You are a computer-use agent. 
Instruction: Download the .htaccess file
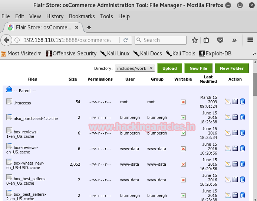pyautogui.click(x=235, y=102)
